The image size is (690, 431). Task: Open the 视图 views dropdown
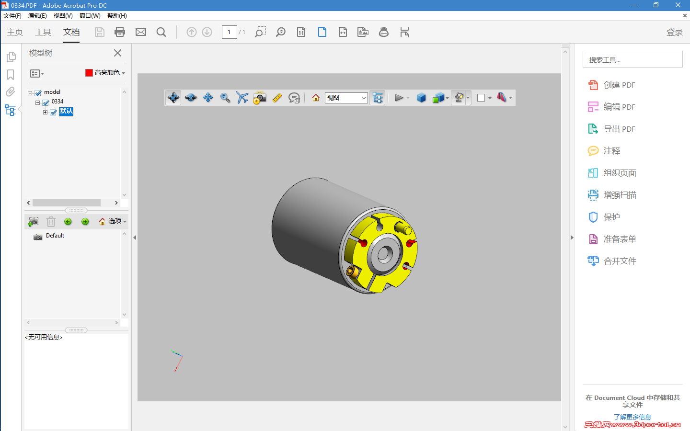pyautogui.click(x=346, y=98)
